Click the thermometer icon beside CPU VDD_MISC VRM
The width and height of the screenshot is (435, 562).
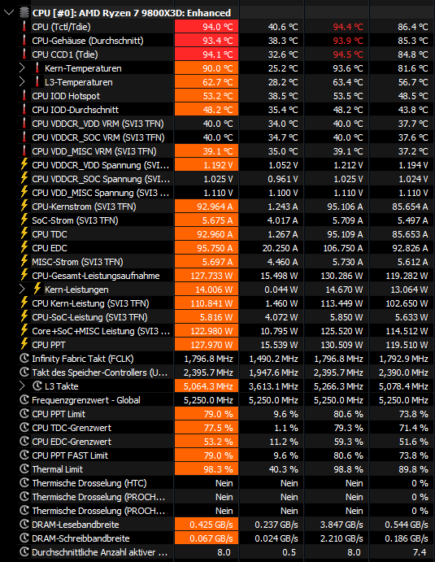[x=24, y=151]
